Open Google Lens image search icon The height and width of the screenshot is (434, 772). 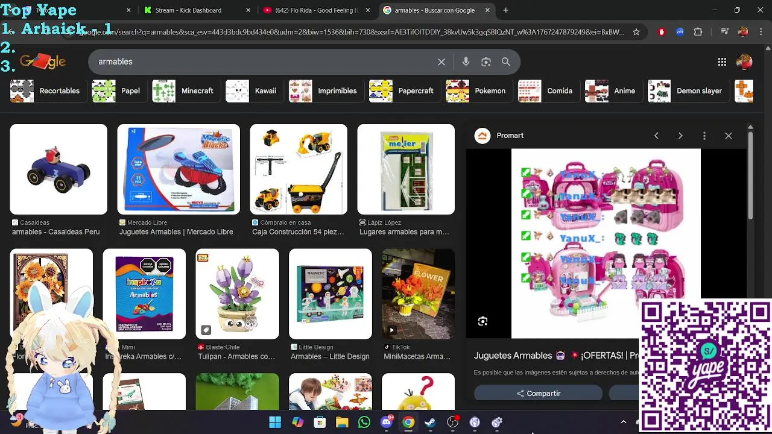[486, 62]
